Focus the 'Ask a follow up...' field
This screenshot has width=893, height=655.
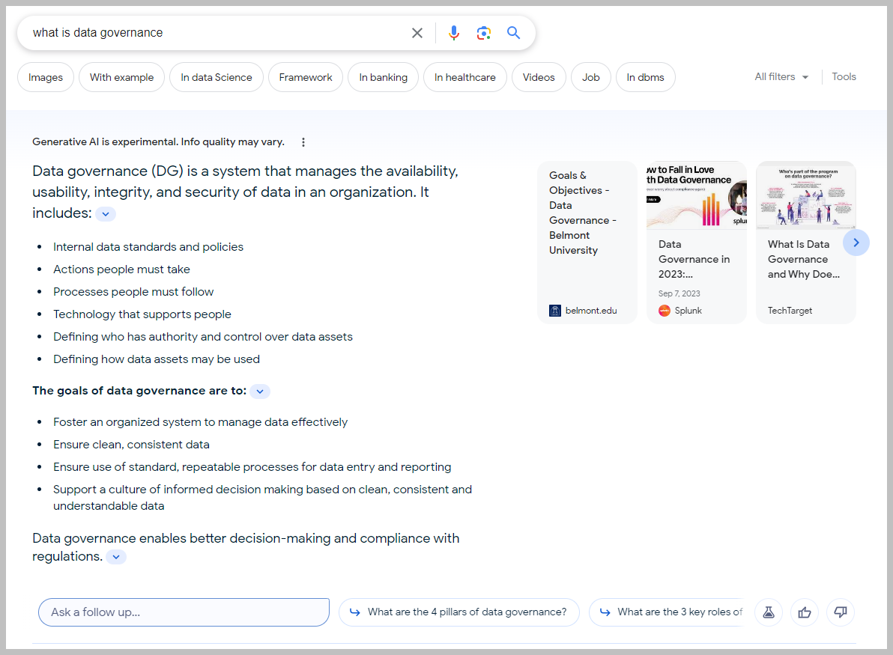(x=184, y=612)
